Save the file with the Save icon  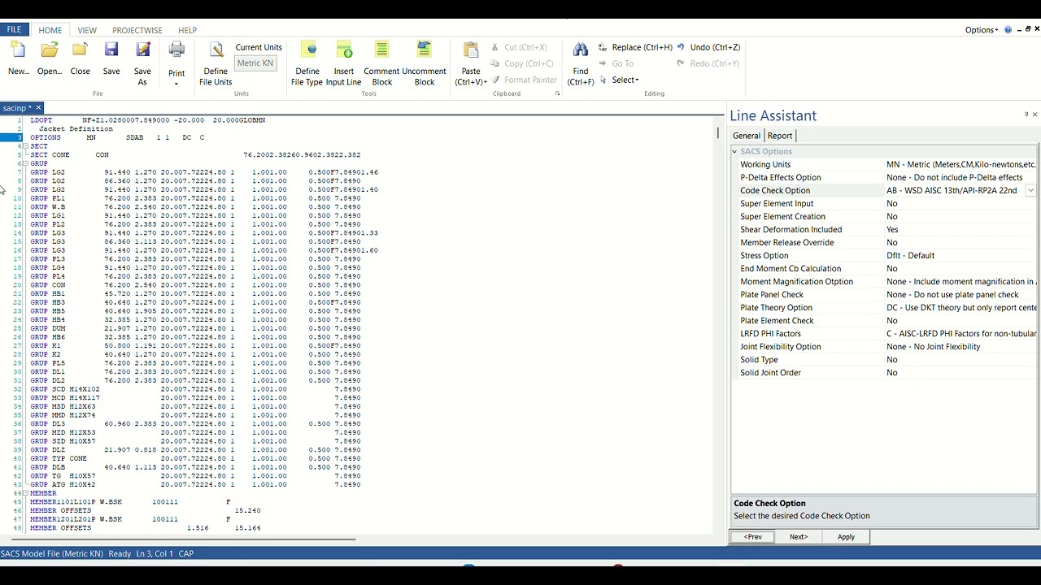click(111, 50)
